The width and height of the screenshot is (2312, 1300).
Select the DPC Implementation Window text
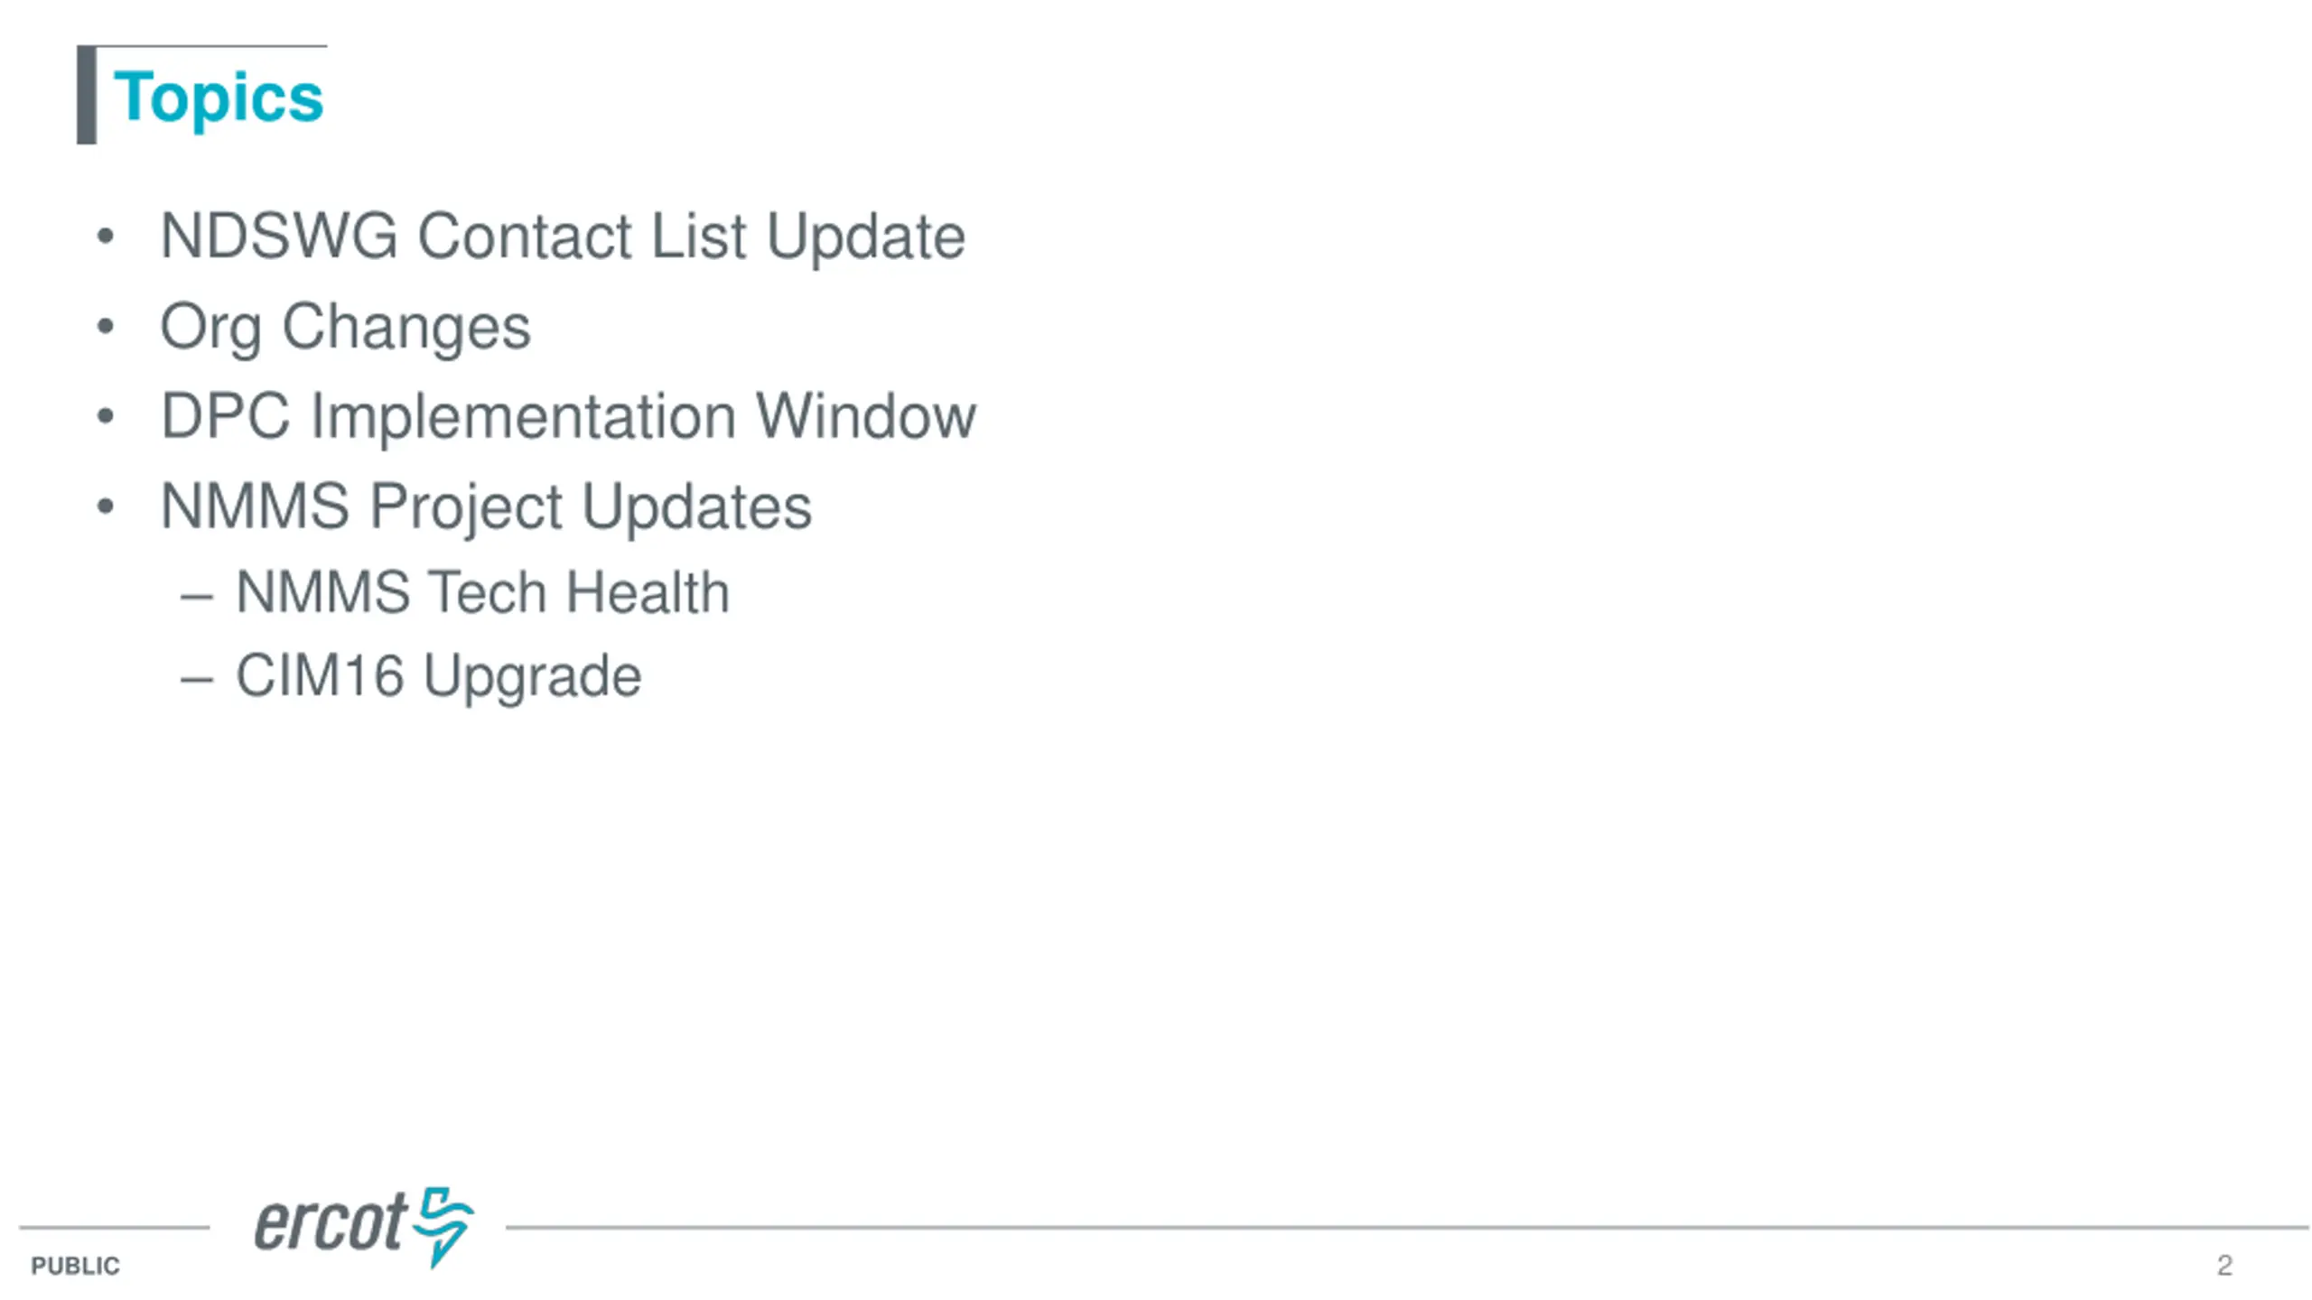(x=568, y=415)
